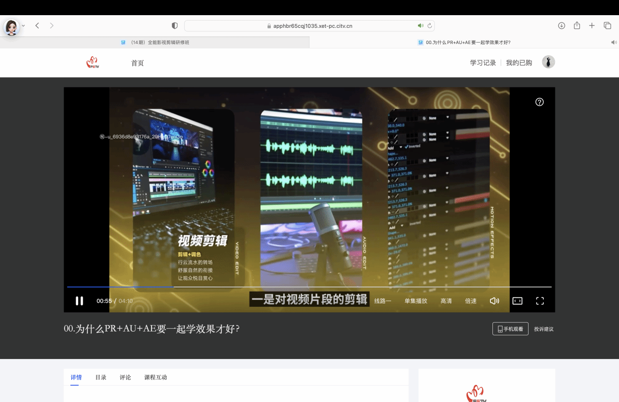Enter fullscreen video mode
The image size is (619, 402).
540,301
